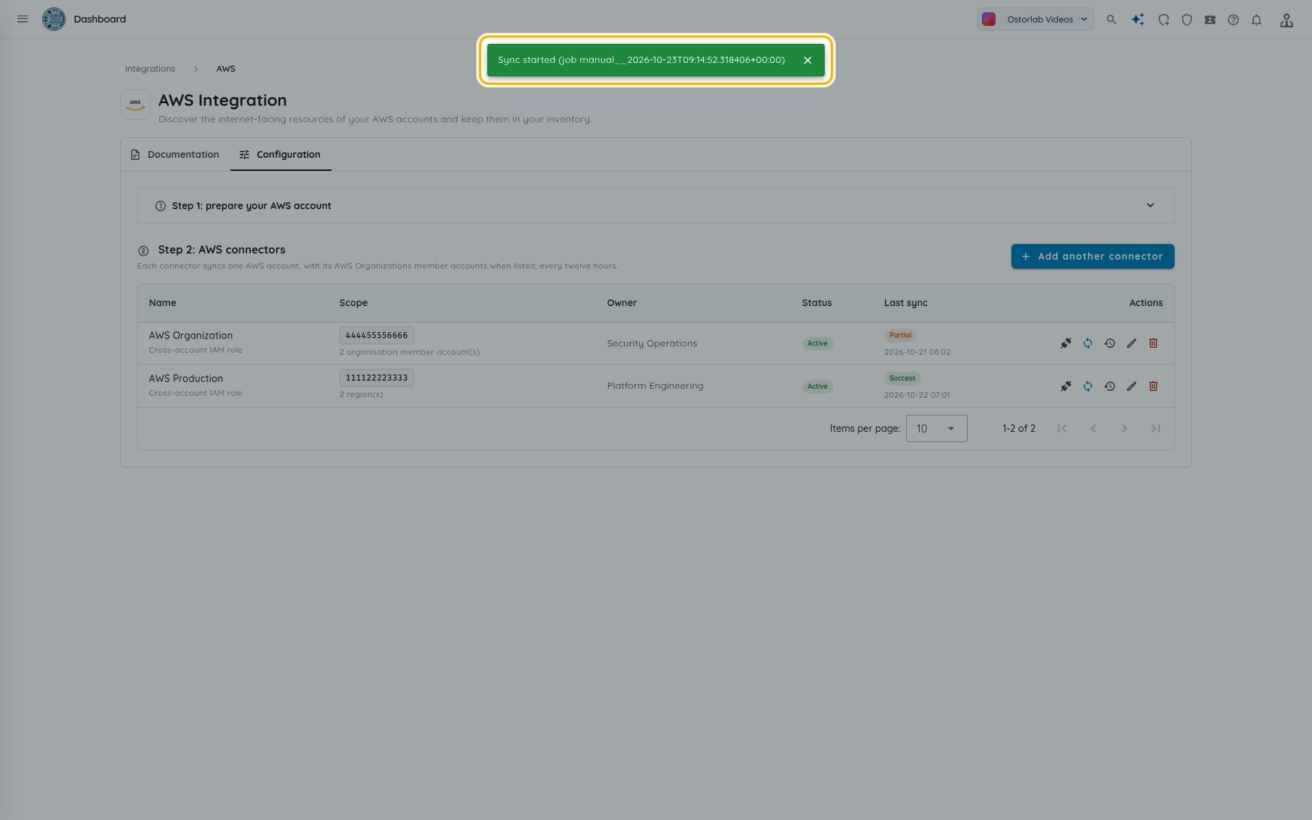Click the Last sync column header

905,303
